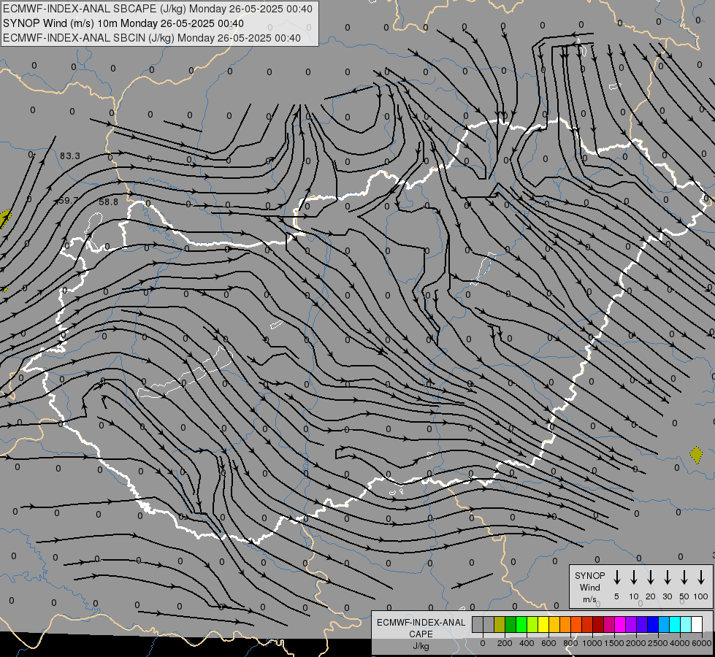The height and width of the screenshot is (657, 715).
Task: Select the olive swatch in CAPE color bar
Action: [500, 624]
